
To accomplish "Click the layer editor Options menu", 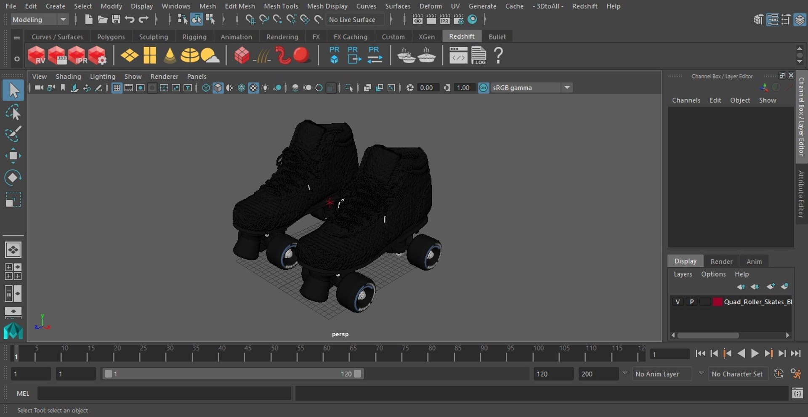I will click(713, 274).
